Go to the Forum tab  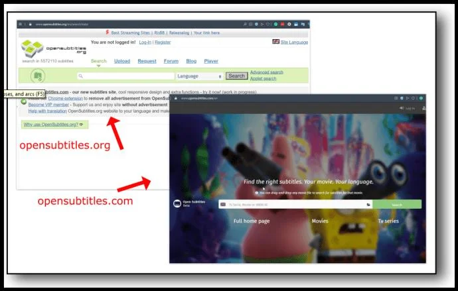171,61
